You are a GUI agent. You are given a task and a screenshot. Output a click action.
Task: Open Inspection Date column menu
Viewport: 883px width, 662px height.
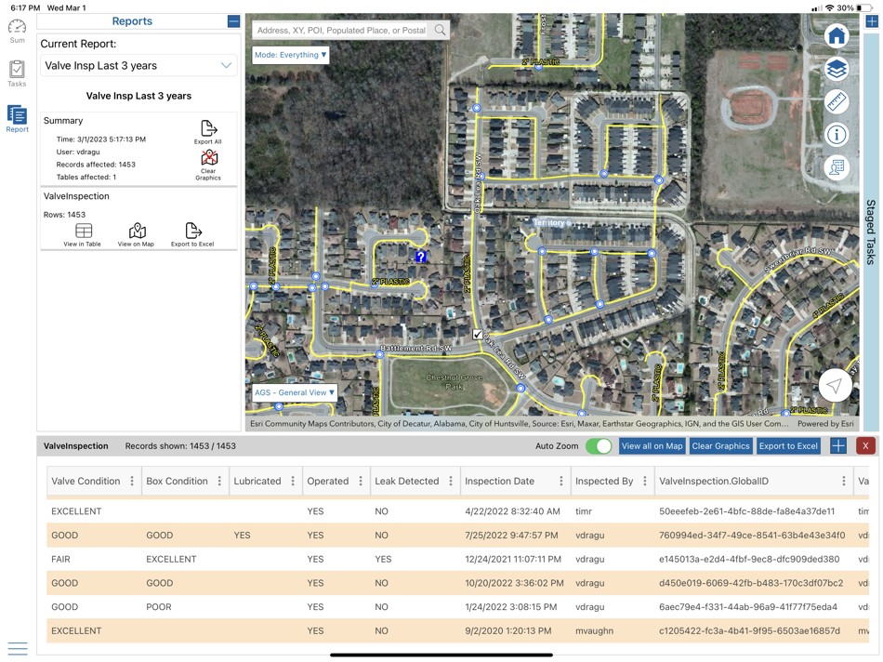coord(560,481)
